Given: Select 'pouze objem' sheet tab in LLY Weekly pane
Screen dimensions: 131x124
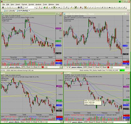Looking at the screenshot, I should click(x=77, y=67).
